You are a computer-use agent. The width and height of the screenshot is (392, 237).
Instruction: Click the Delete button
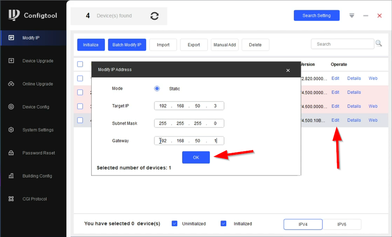pos(255,45)
